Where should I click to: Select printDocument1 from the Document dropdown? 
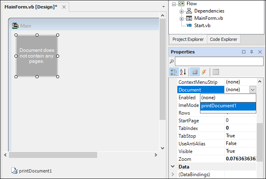click(x=228, y=106)
